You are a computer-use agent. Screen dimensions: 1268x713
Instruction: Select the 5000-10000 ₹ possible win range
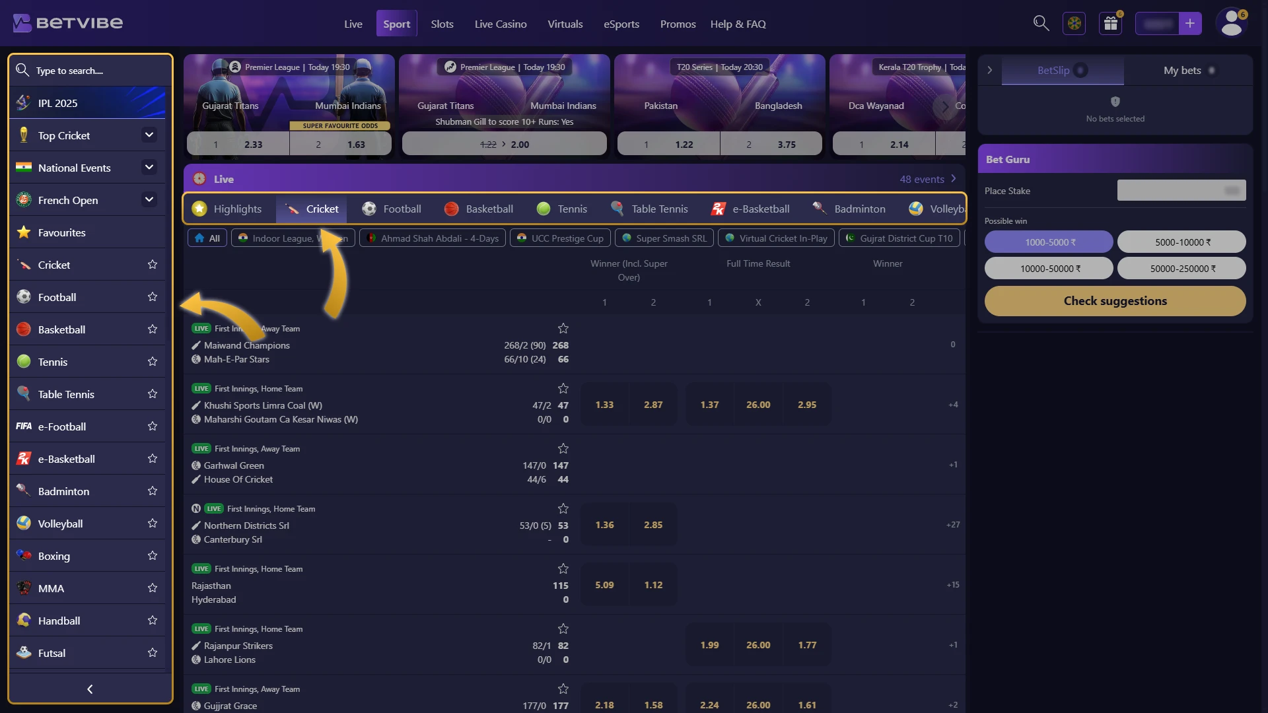1181,242
